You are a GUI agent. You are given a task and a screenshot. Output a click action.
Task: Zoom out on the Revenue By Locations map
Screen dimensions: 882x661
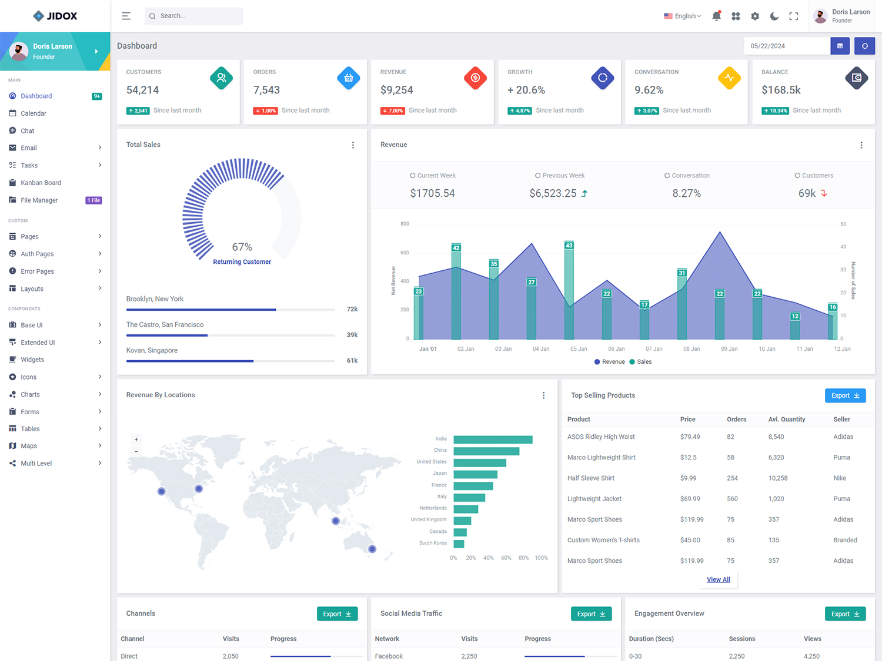(136, 451)
